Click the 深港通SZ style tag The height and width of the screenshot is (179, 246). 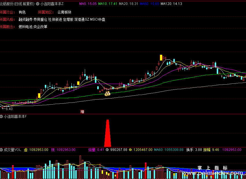(x=82, y=19)
